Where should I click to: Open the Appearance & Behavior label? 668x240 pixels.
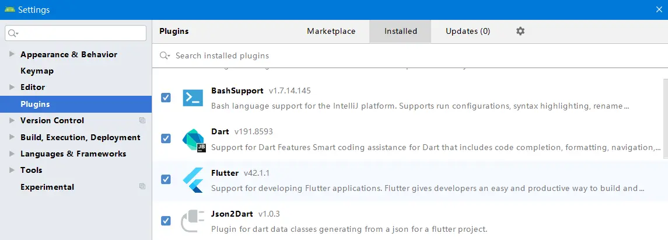click(69, 54)
